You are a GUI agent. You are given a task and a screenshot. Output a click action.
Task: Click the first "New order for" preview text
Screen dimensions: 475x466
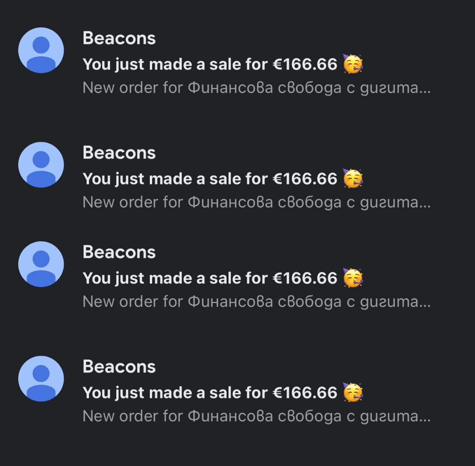[257, 88]
